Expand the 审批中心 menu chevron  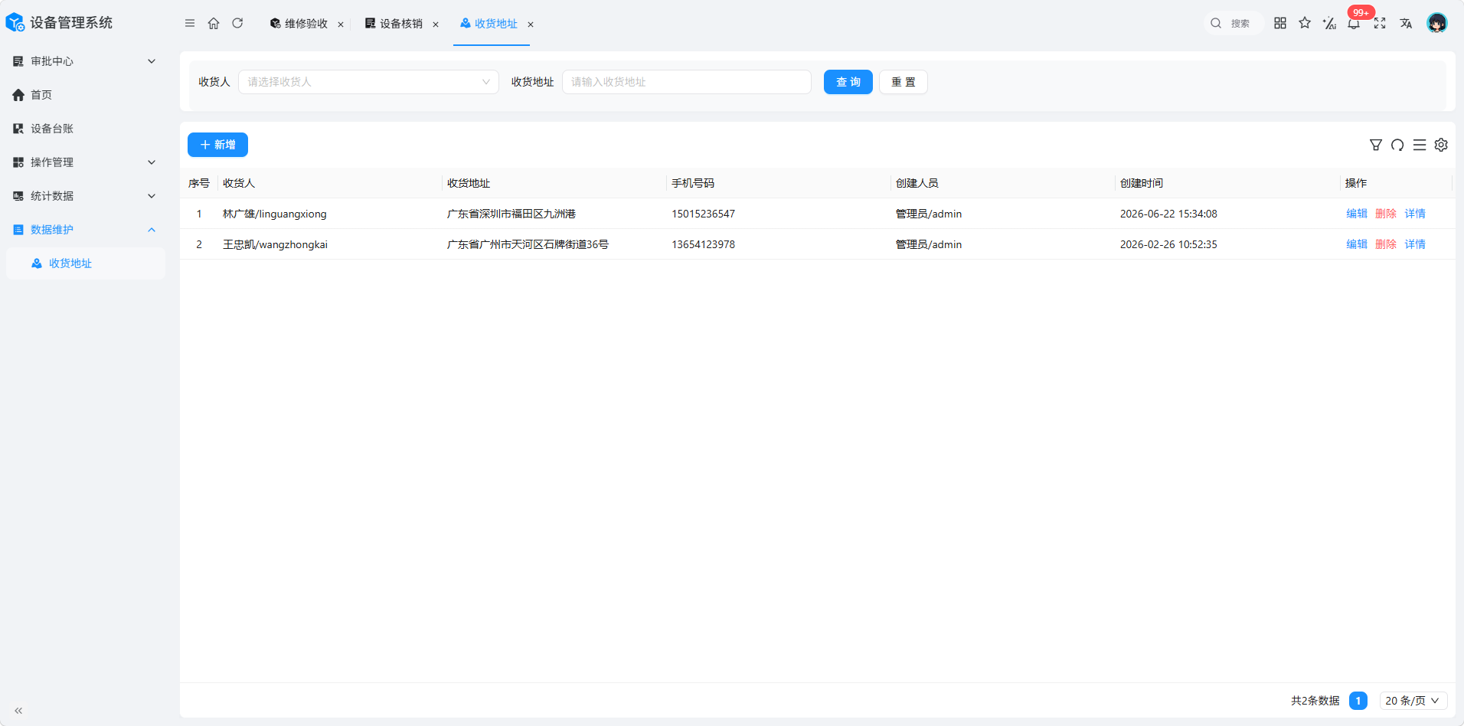pyautogui.click(x=152, y=61)
